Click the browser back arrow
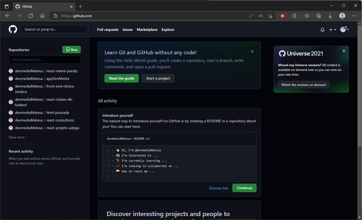Screen dimensions: 362x220 (x=8, y=16)
